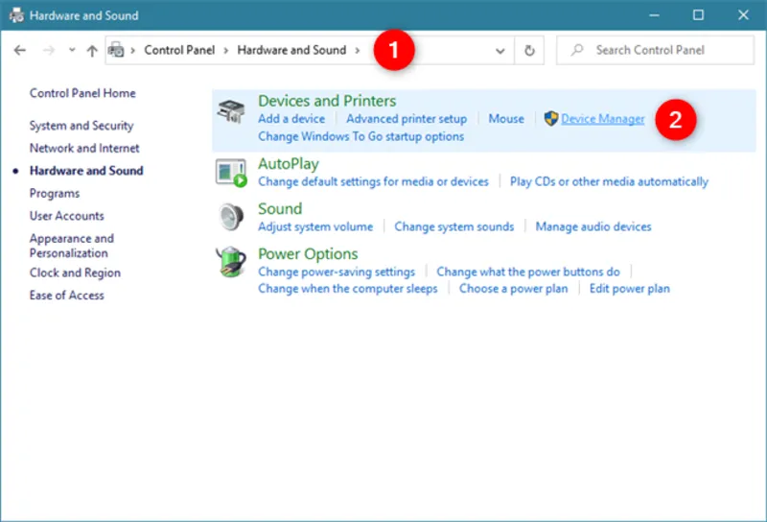767x522 pixels.
Task: Click Change power-saving settings
Action: (x=337, y=272)
